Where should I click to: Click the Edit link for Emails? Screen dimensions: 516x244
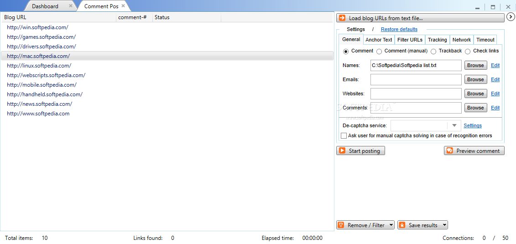(x=495, y=79)
